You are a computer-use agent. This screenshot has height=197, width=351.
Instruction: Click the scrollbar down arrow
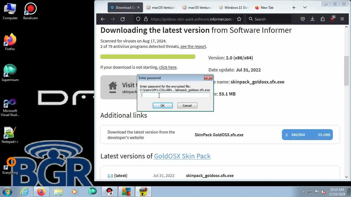click(x=346, y=177)
